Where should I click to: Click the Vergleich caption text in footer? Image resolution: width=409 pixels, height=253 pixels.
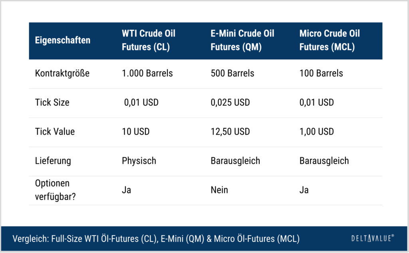pyautogui.click(x=156, y=239)
